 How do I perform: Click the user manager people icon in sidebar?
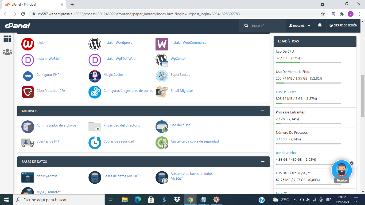[x=7, y=52]
